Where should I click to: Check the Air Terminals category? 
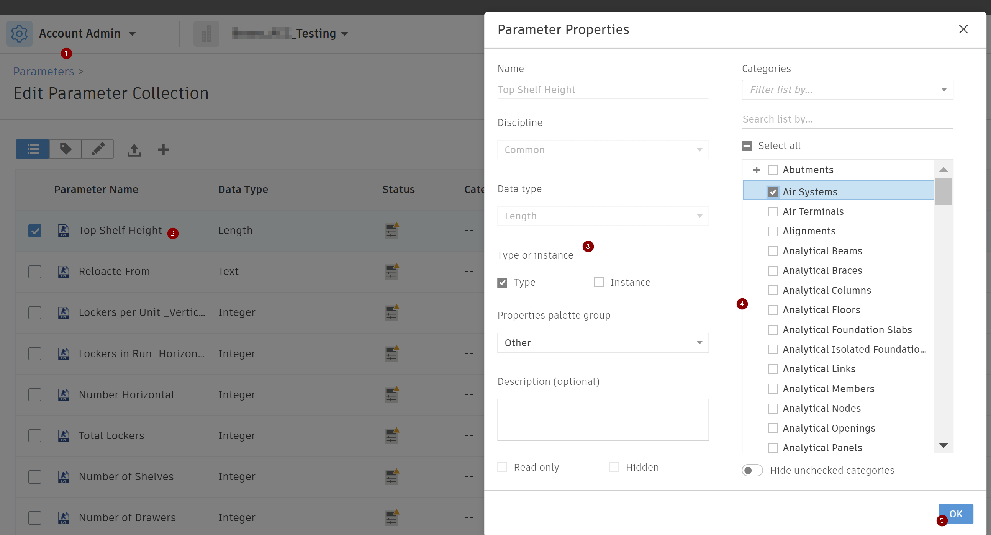click(773, 211)
